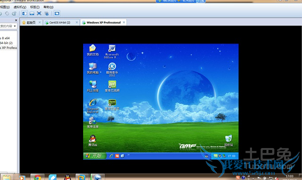Click the first green XP system tray icon
Image resolution: width=302 pixels, height=180 pixels.
[216, 156]
